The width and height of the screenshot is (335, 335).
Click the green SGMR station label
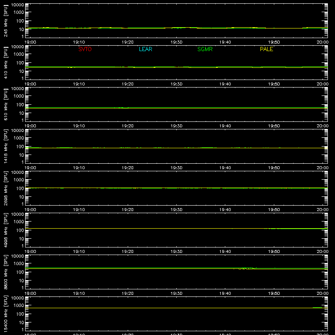click(205, 49)
